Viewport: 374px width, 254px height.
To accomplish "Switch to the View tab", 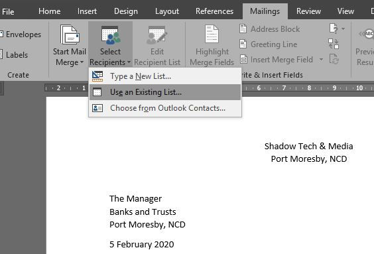I will coord(345,11).
